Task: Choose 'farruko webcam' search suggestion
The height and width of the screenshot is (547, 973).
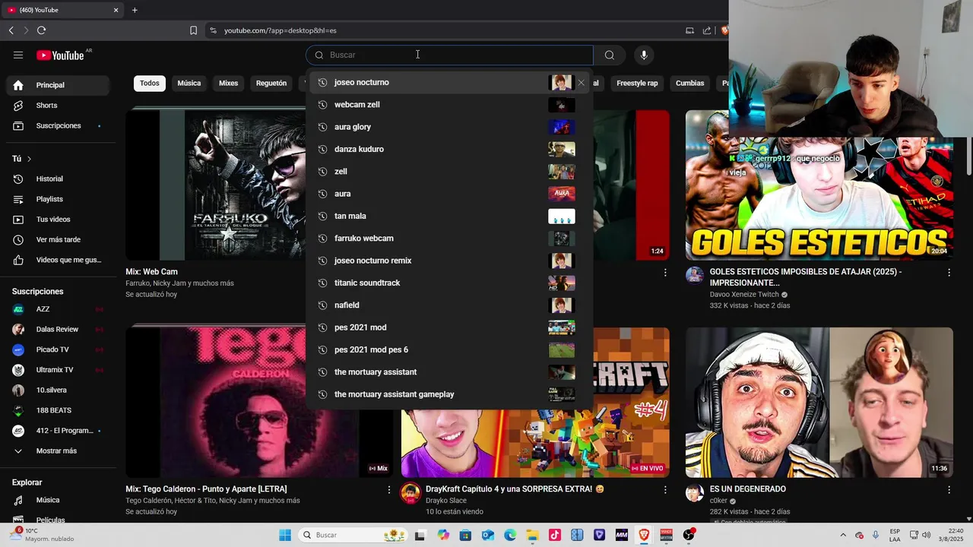Action: point(449,239)
